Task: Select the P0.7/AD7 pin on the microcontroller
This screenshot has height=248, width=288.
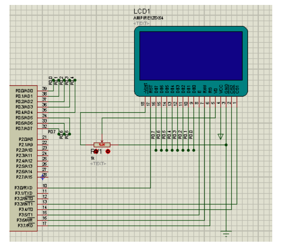Action: (24, 128)
